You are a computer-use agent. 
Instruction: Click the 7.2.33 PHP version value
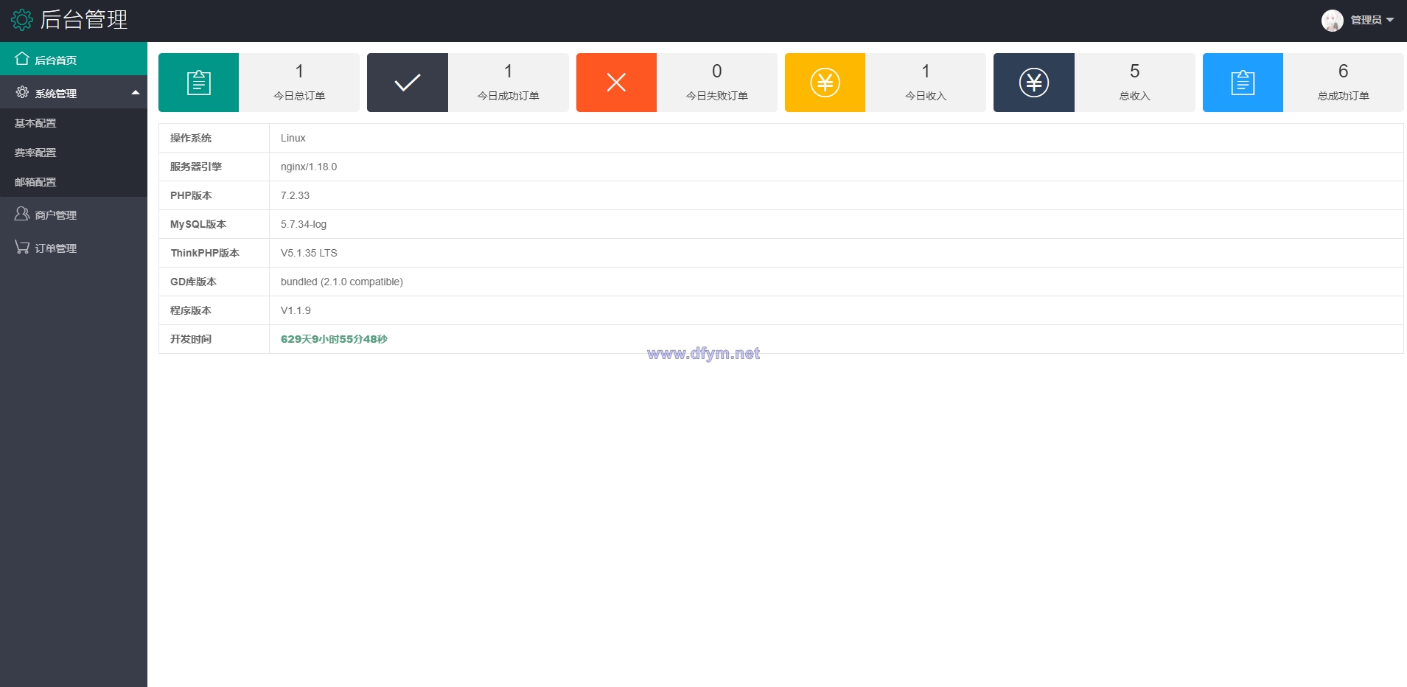(x=295, y=195)
